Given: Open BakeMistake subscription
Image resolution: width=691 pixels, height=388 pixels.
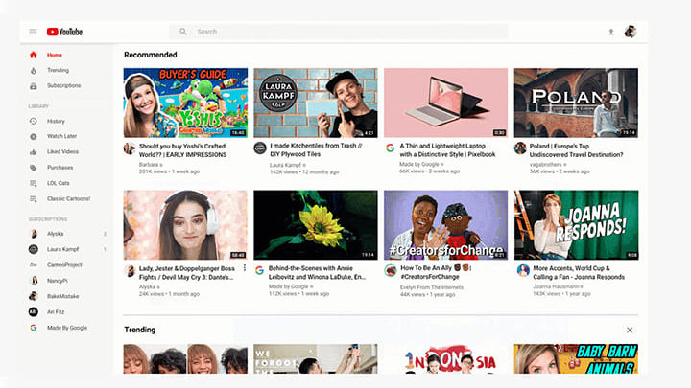Looking at the screenshot, I should click(62, 296).
